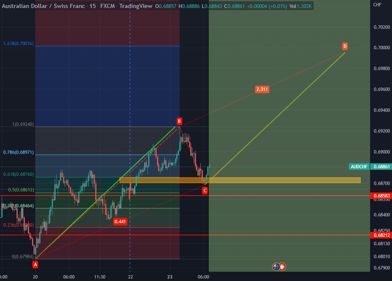Screen dimensions: 392x281
Task: Click the CHF currency label on price axis
Action: click(x=377, y=5)
